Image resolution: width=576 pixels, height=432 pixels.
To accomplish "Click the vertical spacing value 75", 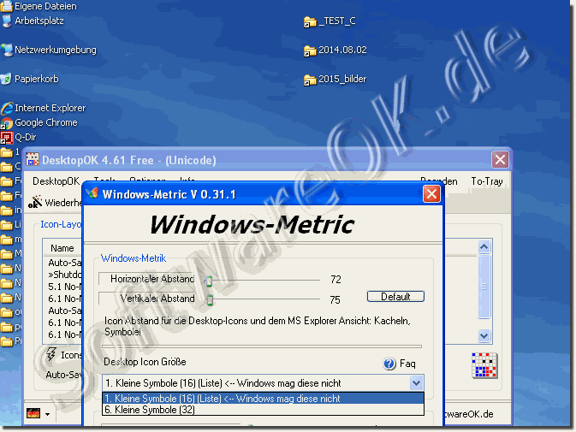I will click(x=335, y=300).
